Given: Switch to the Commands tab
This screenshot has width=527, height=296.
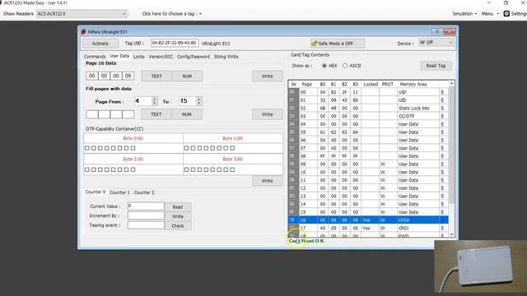Looking at the screenshot, I should 95,57.
